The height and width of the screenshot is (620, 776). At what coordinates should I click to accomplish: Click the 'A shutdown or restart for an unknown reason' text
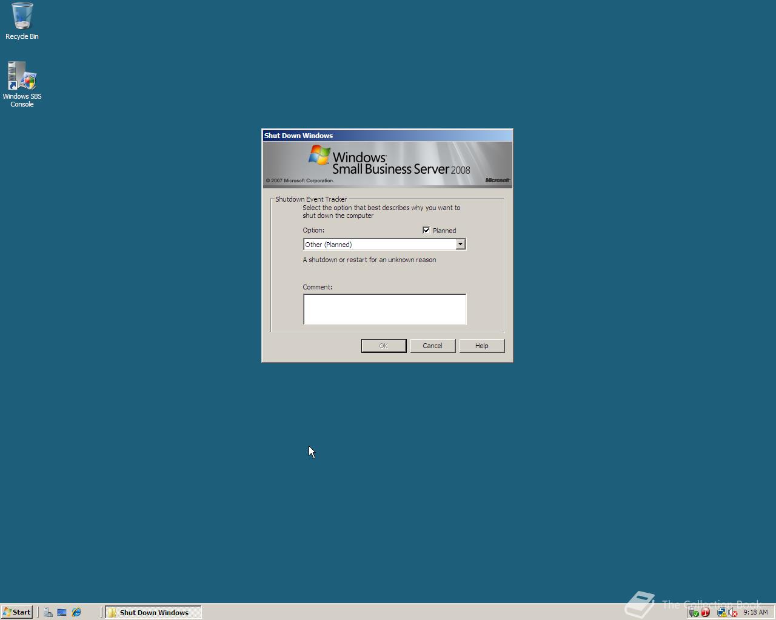pos(369,260)
